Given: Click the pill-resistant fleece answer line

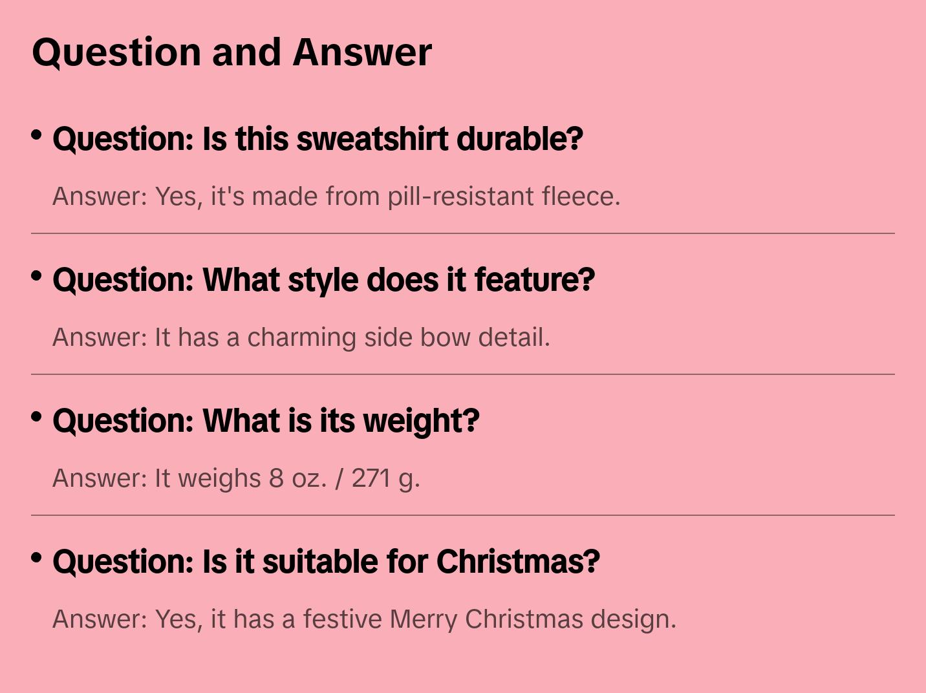Looking at the screenshot, I should click(336, 197).
